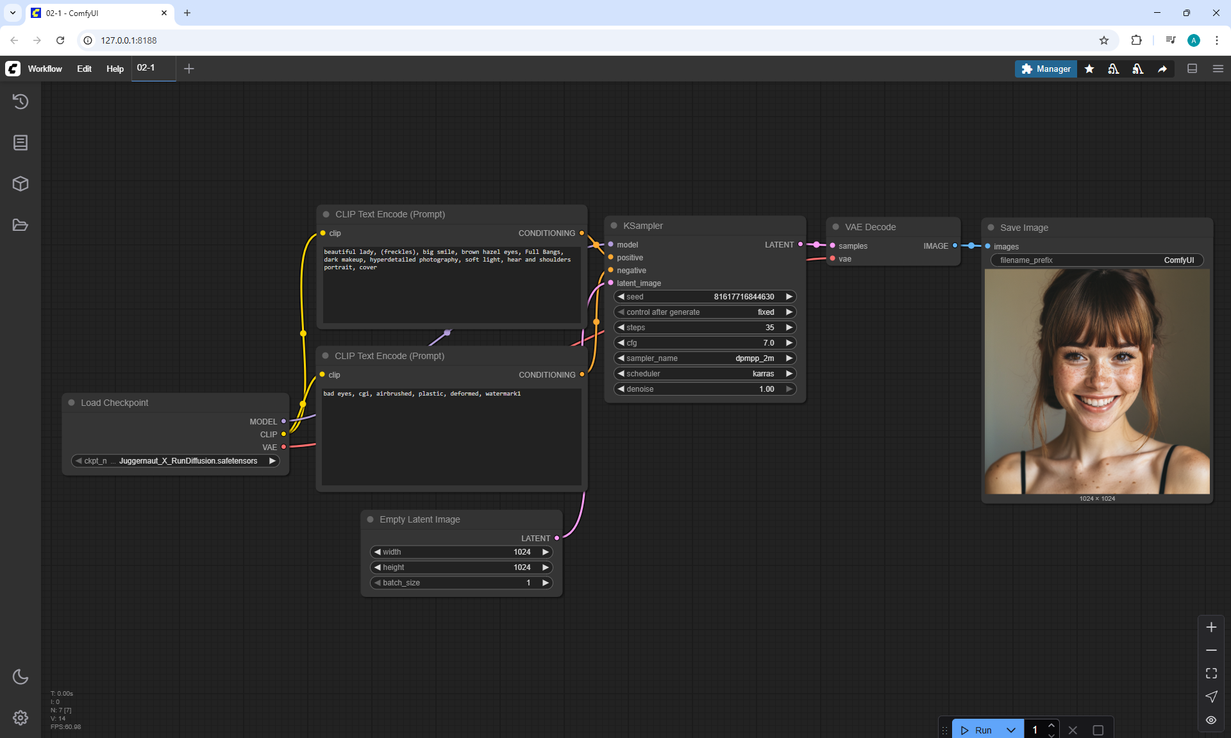
Task: Open the scheduler karras dropdown
Action: (704, 374)
